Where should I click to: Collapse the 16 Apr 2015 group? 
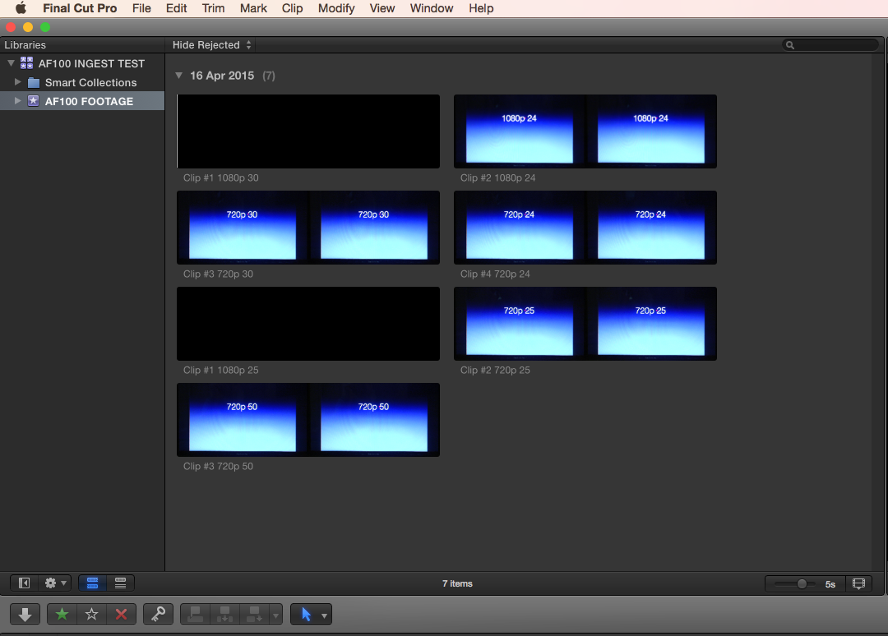click(179, 76)
